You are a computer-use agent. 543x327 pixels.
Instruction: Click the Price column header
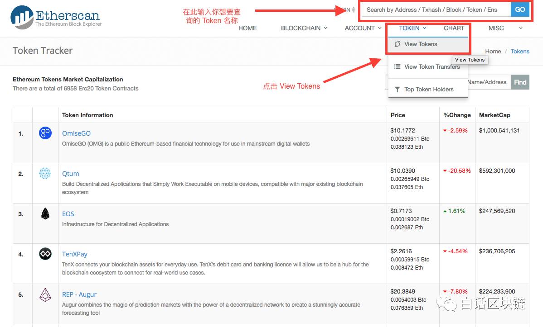398,115
